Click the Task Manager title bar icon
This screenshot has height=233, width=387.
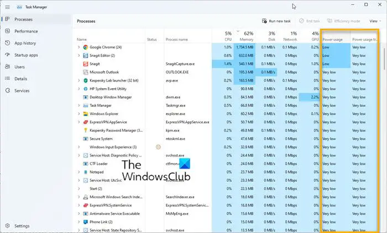pyautogui.click(x=19, y=7)
